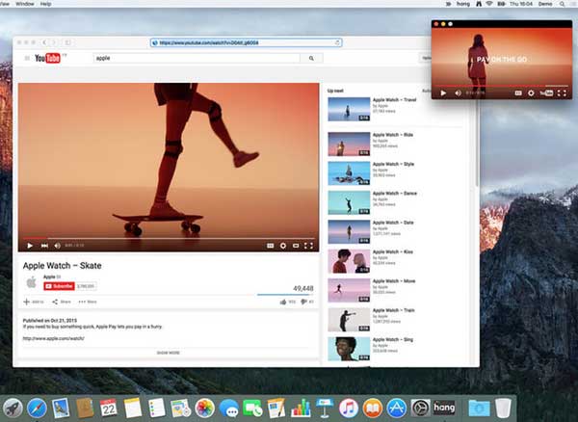This screenshot has height=422, width=578.
Task: Focus the YouTube search box containing apple
Action: click(197, 58)
